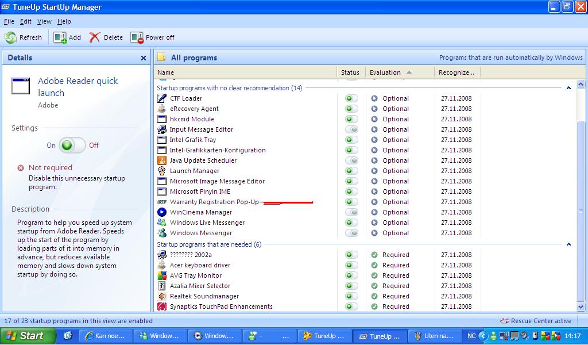Click Required checkmark icon for Realtek Soundmanager
The width and height of the screenshot is (588, 345).
pos(374,296)
